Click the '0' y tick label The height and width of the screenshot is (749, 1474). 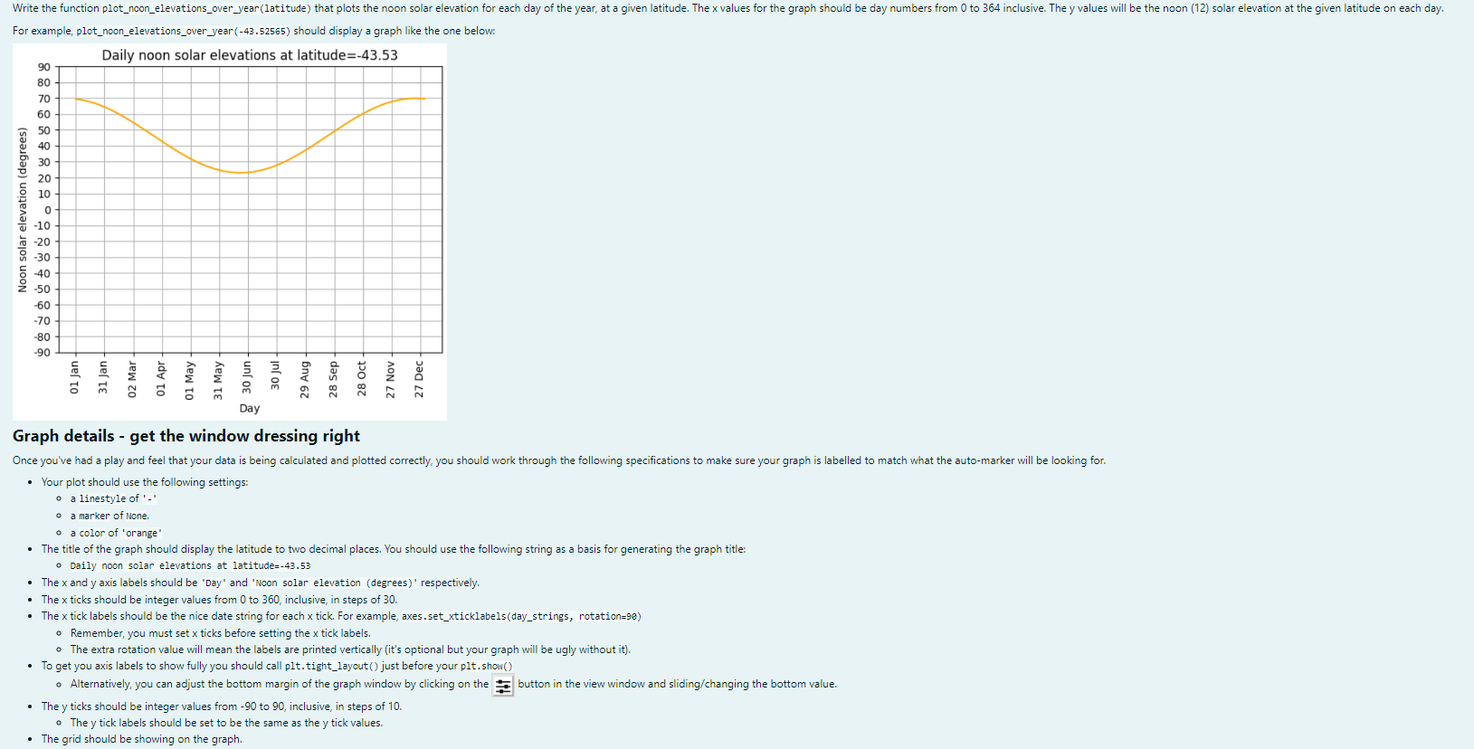[48, 210]
